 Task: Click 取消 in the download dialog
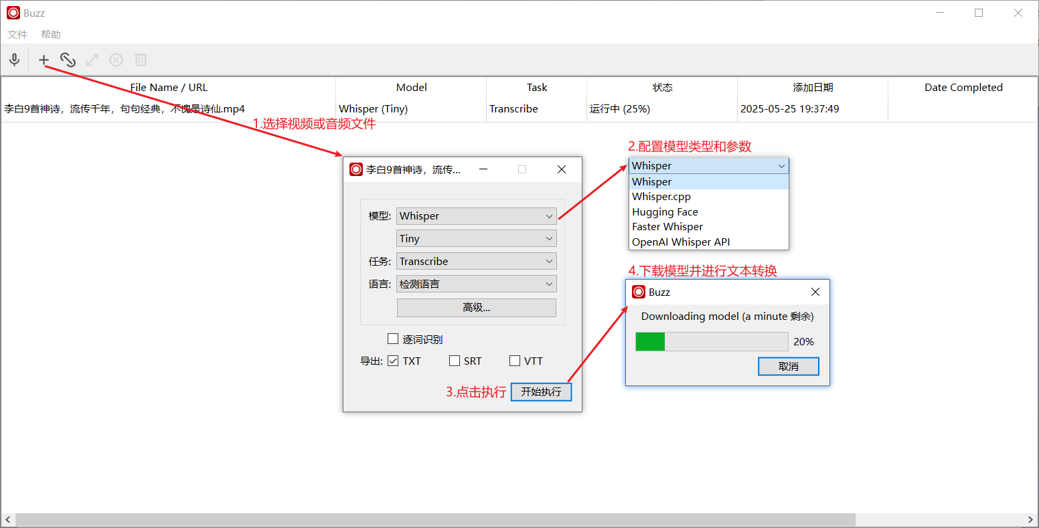[x=789, y=367]
